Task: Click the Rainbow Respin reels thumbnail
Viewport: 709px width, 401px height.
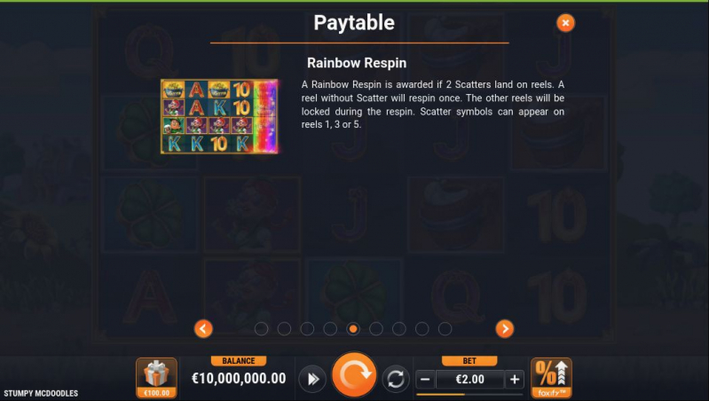Action: pyautogui.click(x=220, y=116)
